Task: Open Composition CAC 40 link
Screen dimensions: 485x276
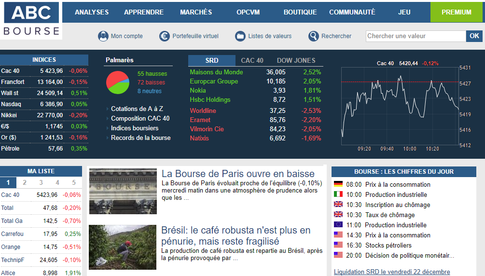Action: pos(140,118)
